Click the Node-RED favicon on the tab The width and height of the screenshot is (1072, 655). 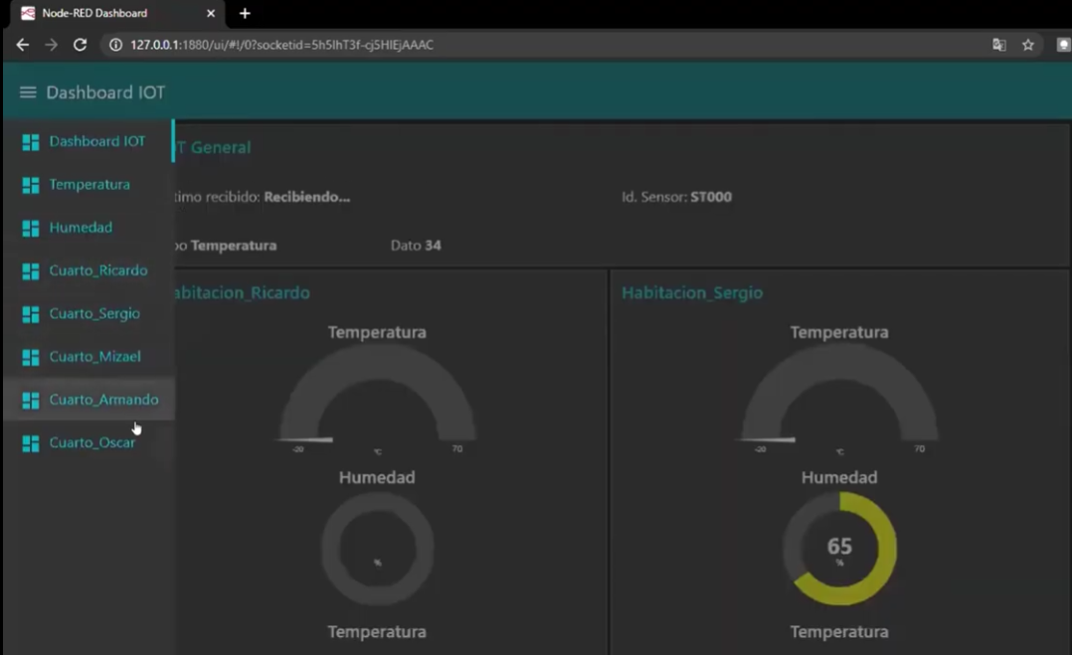[28, 13]
